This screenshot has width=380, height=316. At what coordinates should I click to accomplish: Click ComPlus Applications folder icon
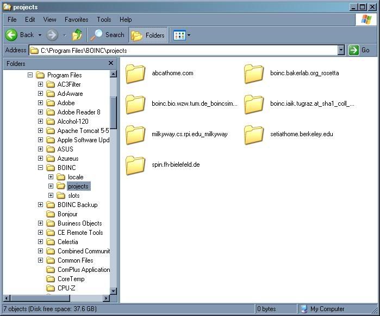(51, 270)
